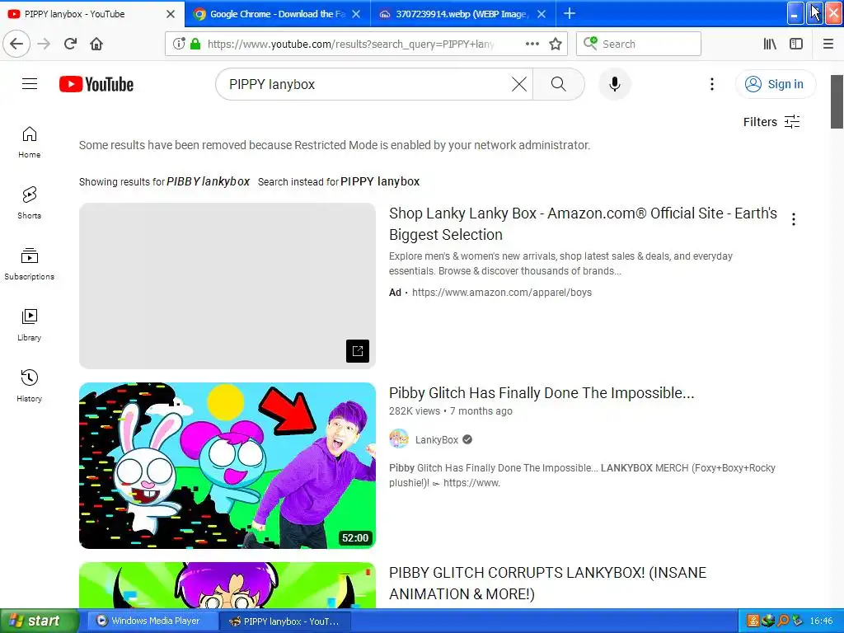
Task: Reload the page with the refresh icon
Action: pyautogui.click(x=70, y=44)
